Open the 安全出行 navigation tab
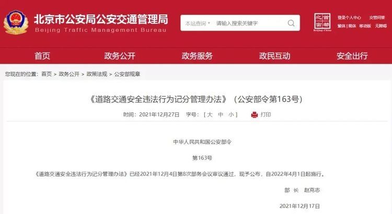Image resolution: width=392 pixels, height=214 pixels. click(x=352, y=56)
